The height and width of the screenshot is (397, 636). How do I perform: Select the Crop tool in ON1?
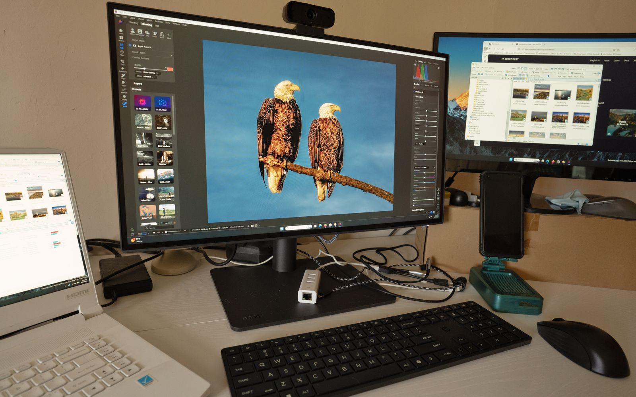pos(122,62)
